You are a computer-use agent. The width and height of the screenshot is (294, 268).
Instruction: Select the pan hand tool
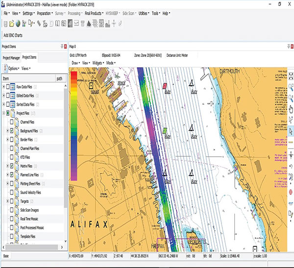click(x=291, y=109)
